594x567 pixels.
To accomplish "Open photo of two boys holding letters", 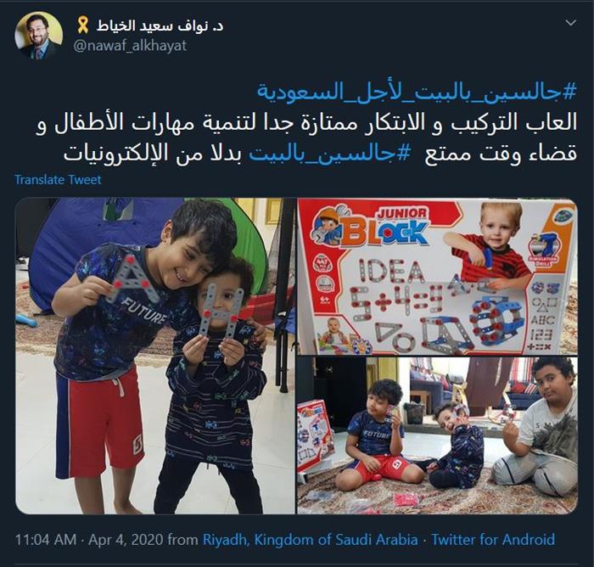I will tap(155, 356).
